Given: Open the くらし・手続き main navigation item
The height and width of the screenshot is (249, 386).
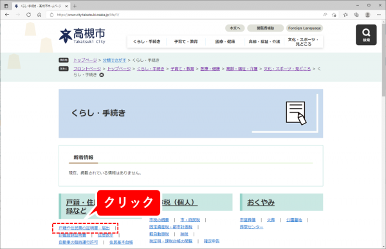Looking at the screenshot, I should click(x=147, y=42).
